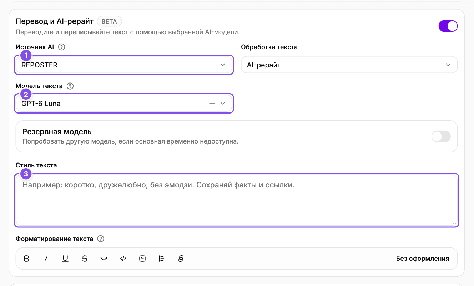
Task: Open the help tooltip next to Форматирование текста
Action: click(101, 239)
